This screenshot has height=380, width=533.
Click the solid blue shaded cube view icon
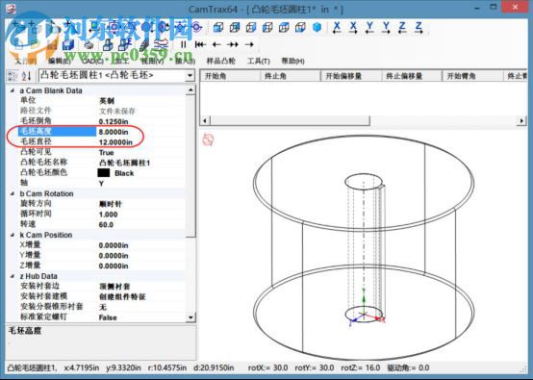pos(317,27)
